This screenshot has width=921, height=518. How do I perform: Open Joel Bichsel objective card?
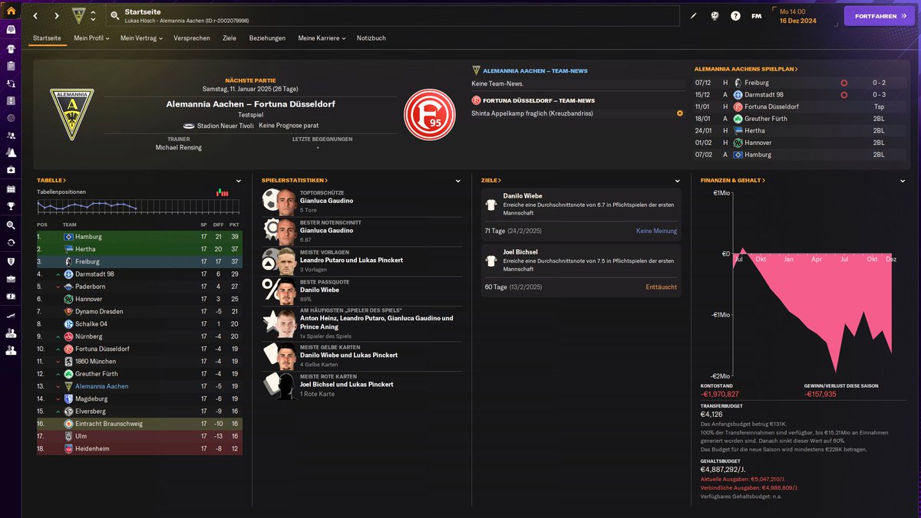(x=581, y=270)
